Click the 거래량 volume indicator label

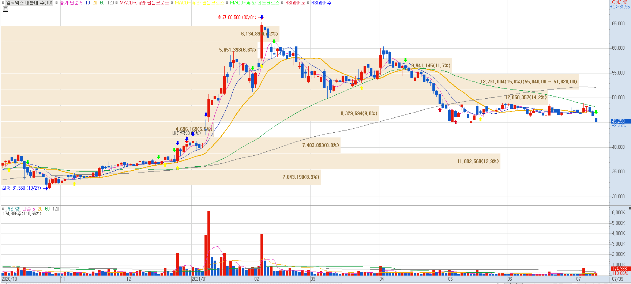[13, 209]
